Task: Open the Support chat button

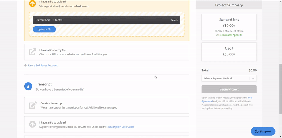Action: coord(263,131)
